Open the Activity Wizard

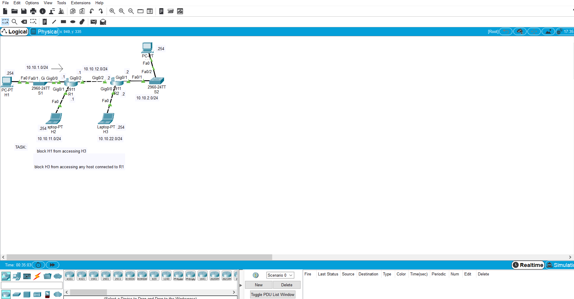click(x=61, y=11)
